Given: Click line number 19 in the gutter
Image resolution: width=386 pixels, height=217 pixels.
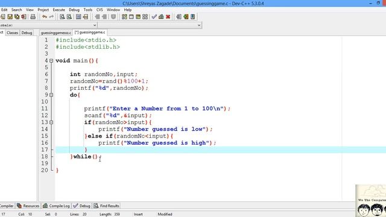Looking at the screenshot, I should tap(45, 163).
